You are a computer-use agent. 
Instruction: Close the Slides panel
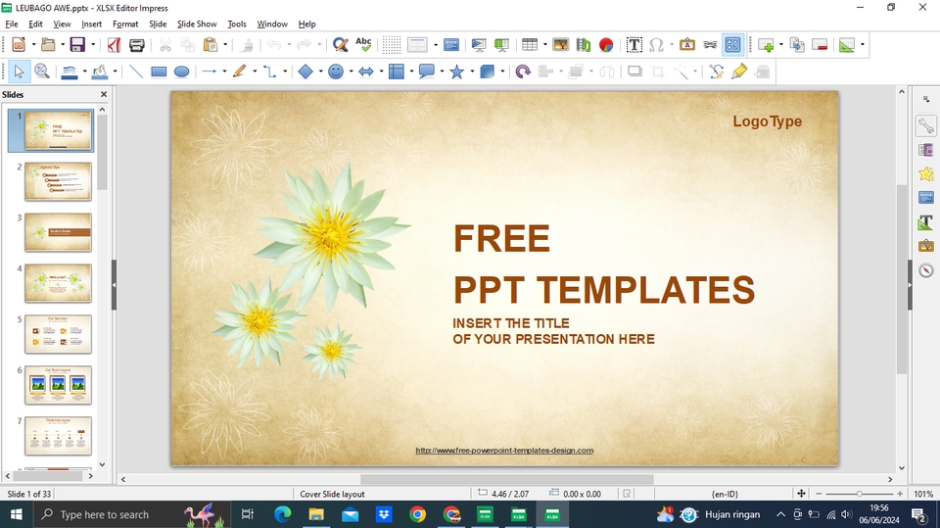[104, 94]
